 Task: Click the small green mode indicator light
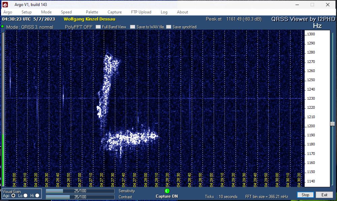[x=3, y=26]
